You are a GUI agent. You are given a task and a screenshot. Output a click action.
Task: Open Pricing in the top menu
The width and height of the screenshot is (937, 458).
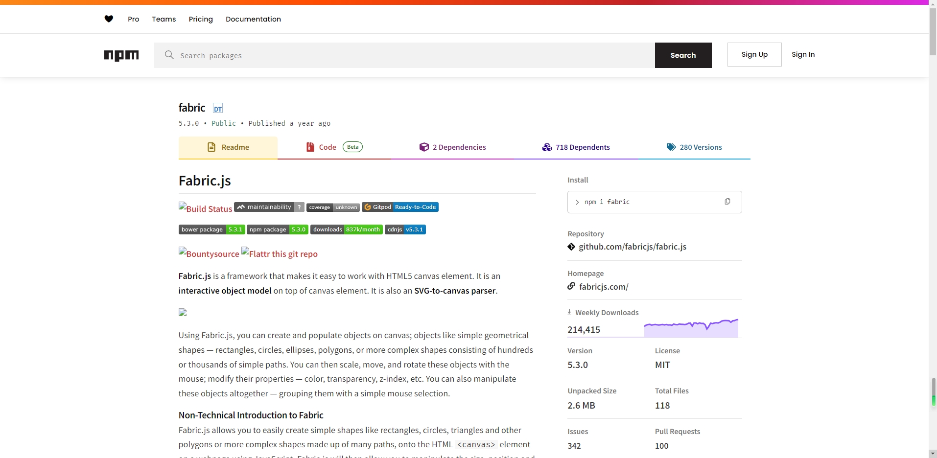[x=201, y=19]
